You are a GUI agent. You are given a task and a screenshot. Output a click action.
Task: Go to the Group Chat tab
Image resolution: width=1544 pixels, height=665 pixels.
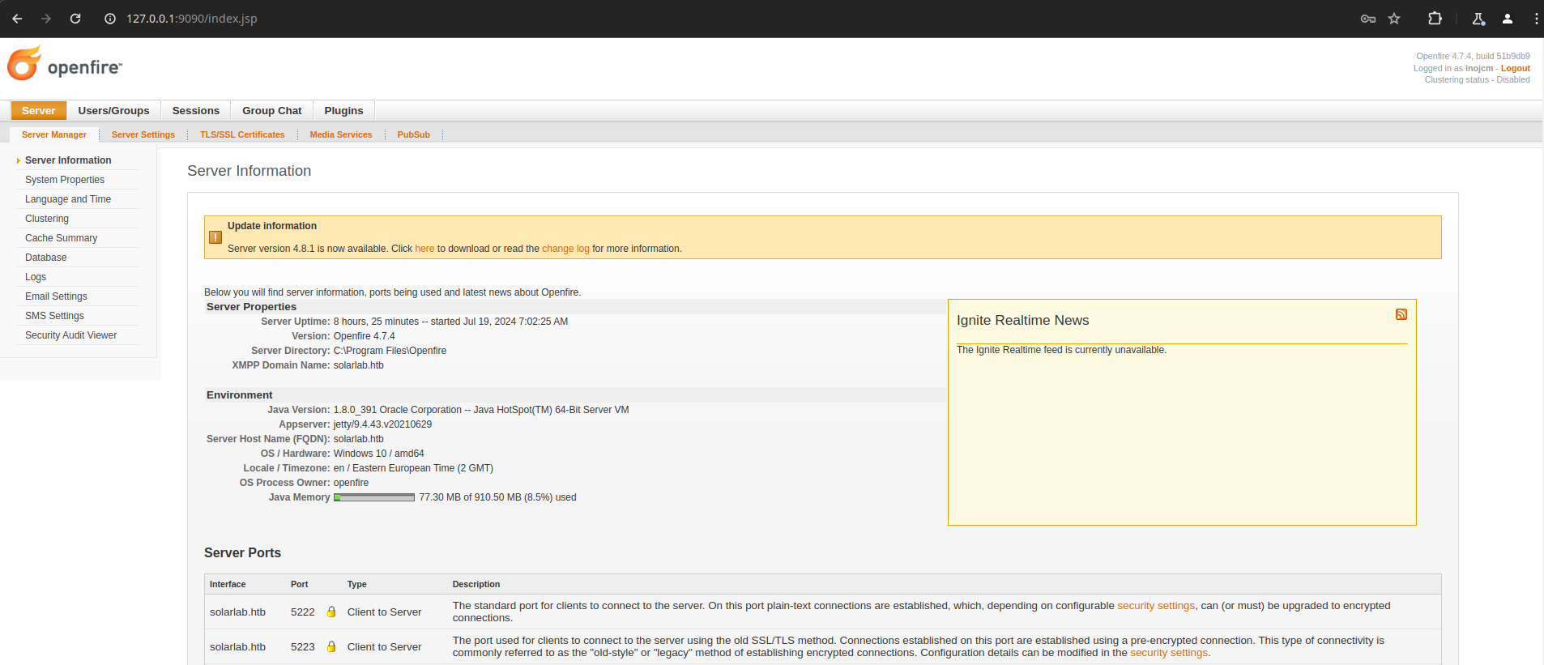272,111
